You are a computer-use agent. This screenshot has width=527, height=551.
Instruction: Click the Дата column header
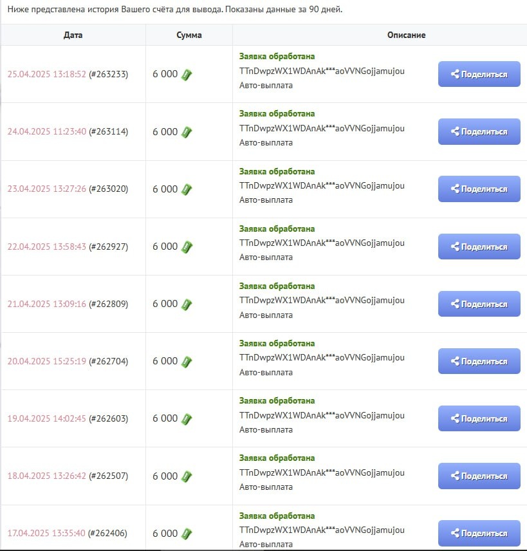(x=73, y=35)
